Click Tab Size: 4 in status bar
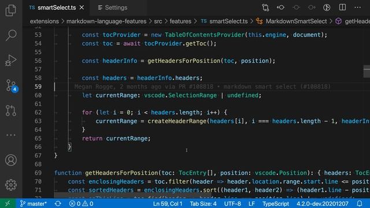Viewport: 370px width, 208px height. click(203, 203)
